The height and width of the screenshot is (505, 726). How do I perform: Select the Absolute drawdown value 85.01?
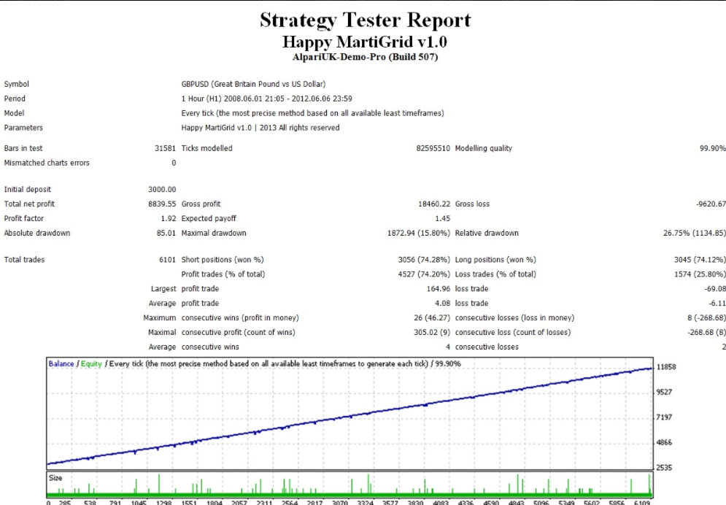166,234
